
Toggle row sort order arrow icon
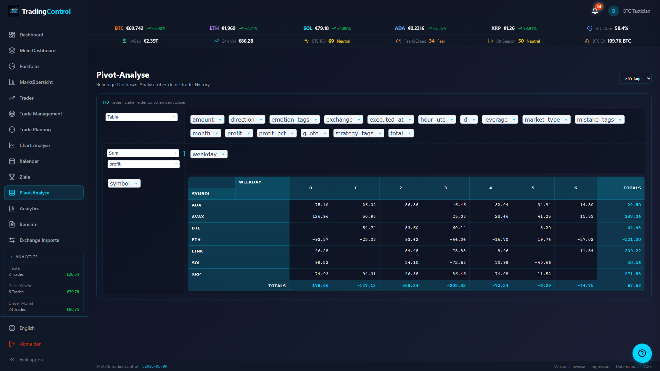tap(184, 153)
